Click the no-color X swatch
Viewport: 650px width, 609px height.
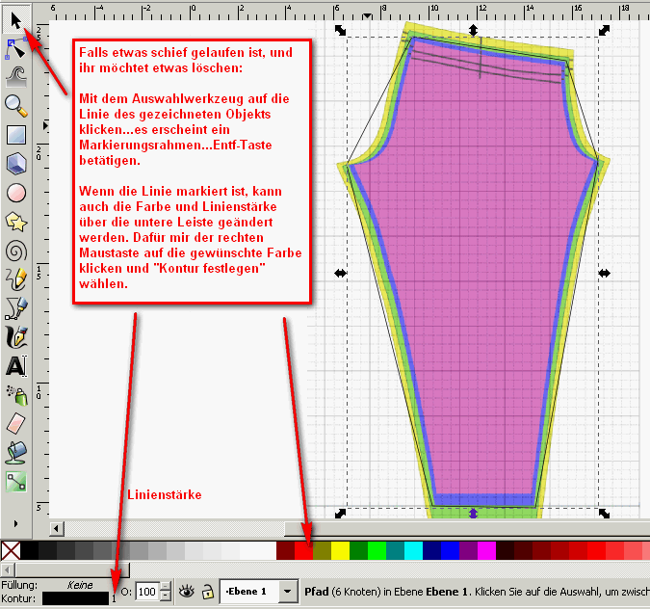11,550
